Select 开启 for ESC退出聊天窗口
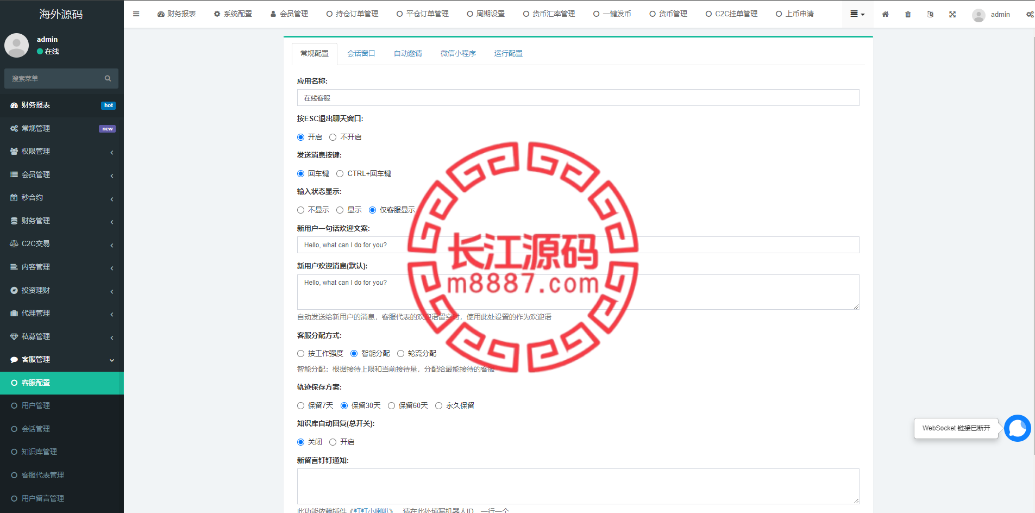 [x=300, y=137]
